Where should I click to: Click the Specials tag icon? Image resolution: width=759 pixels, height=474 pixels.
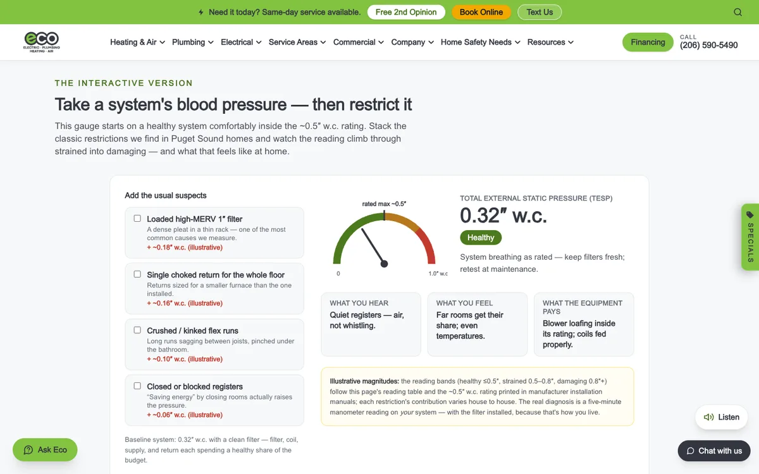[750, 215]
